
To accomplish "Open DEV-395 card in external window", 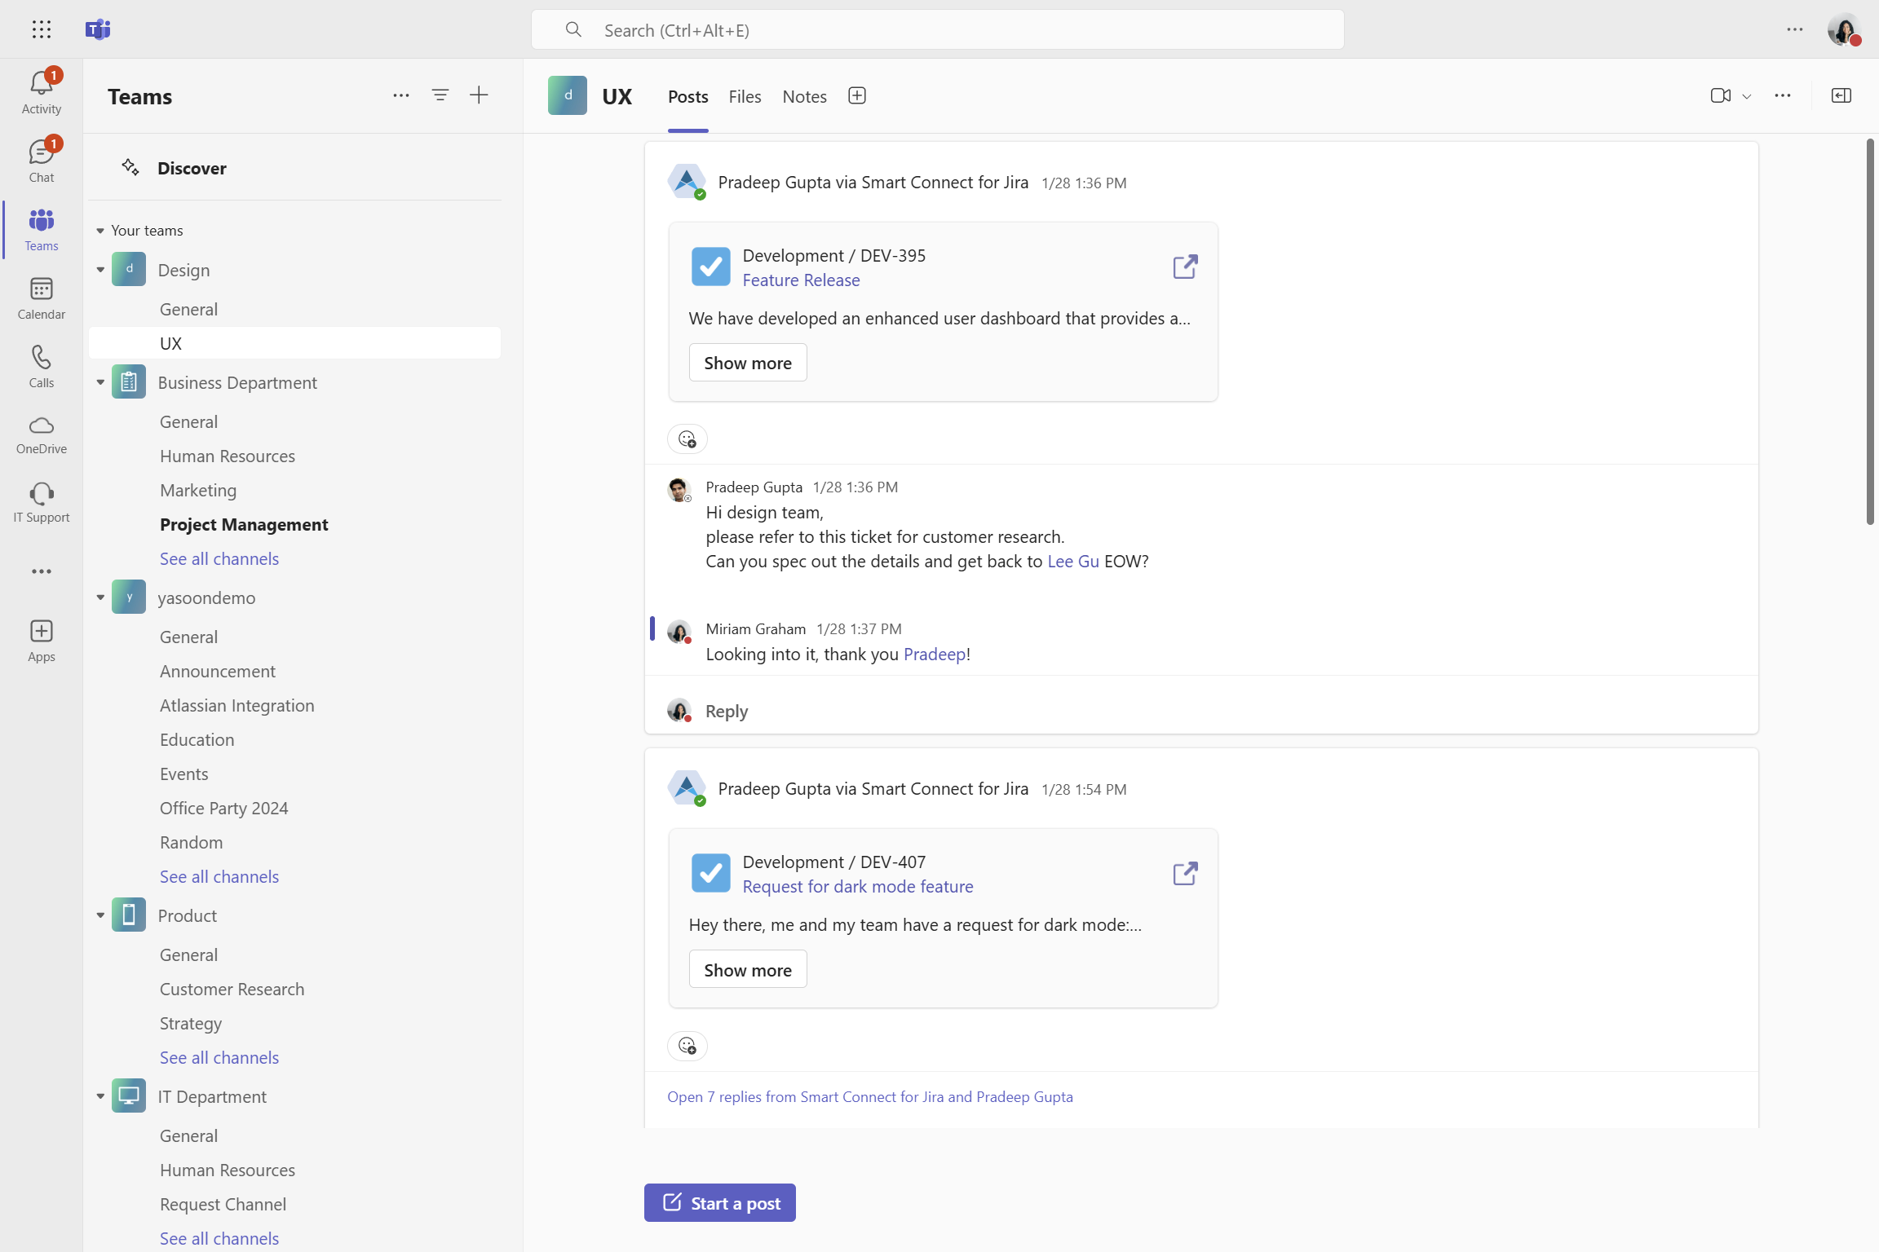I will (1184, 267).
